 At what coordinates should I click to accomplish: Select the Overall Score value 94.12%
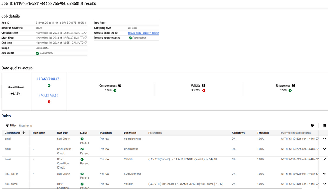(16, 93)
